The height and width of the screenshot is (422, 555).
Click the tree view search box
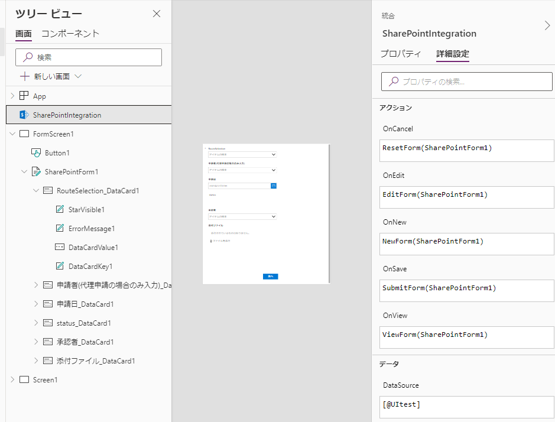(x=92, y=57)
